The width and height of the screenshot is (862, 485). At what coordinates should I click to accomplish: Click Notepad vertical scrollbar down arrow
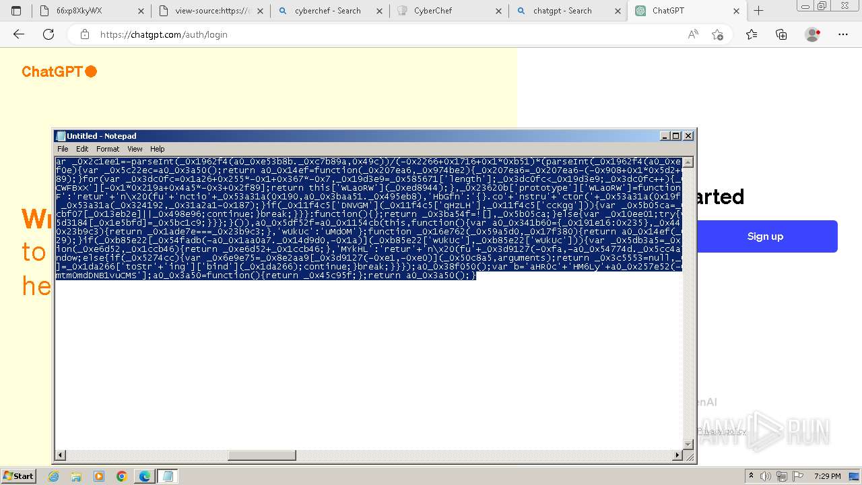(688, 444)
